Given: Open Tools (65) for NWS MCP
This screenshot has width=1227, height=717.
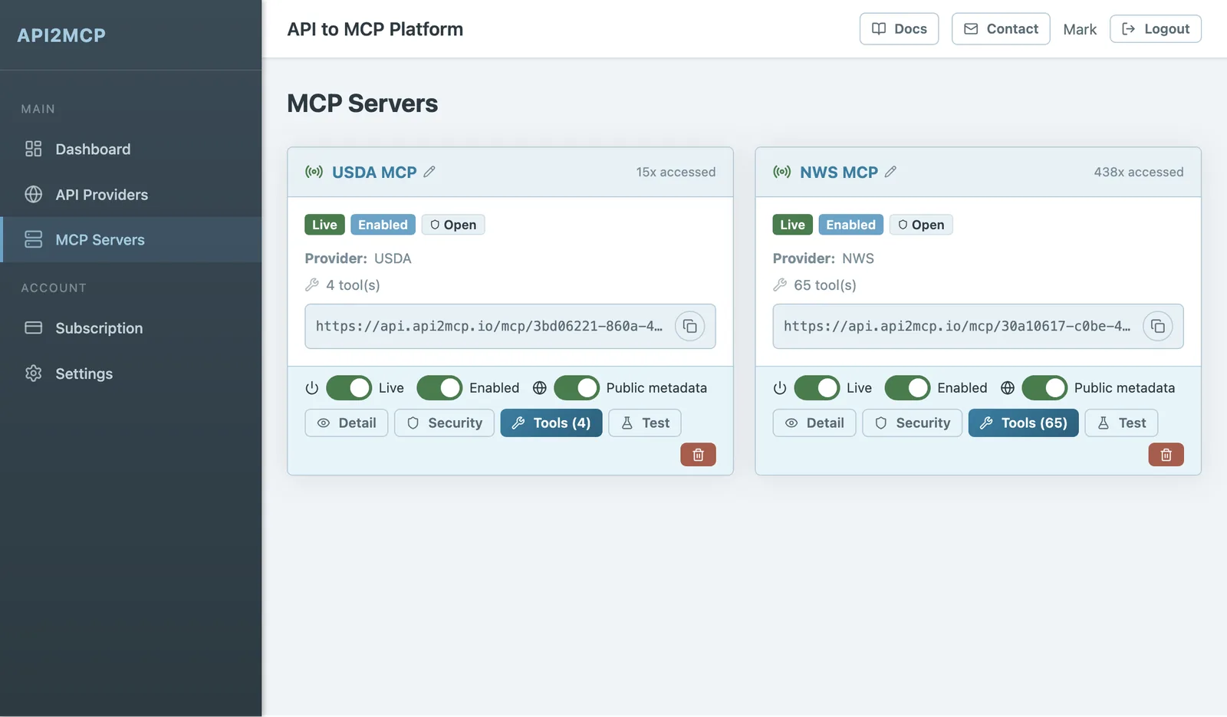Looking at the screenshot, I should (1024, 423).
